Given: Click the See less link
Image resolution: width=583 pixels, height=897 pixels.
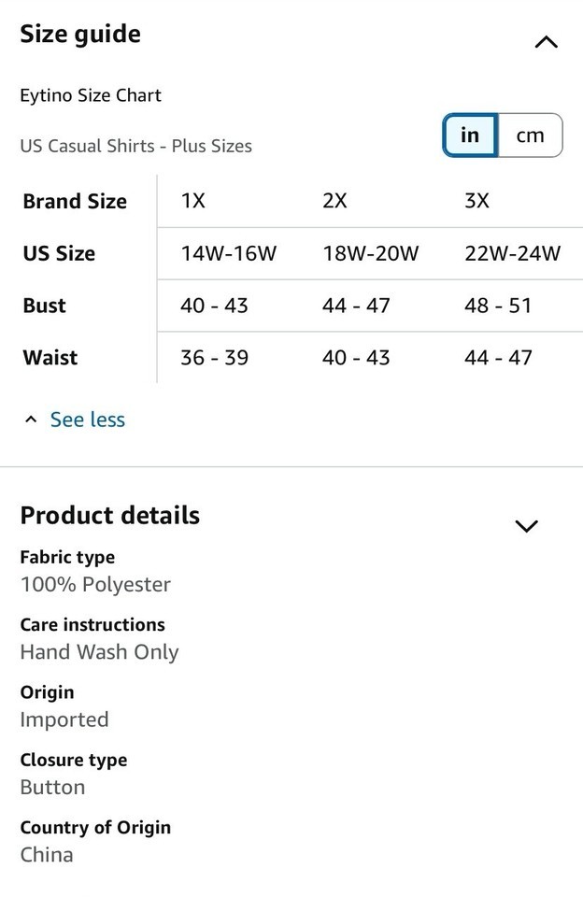Looking at the screenshot, I should pos(88,420).
